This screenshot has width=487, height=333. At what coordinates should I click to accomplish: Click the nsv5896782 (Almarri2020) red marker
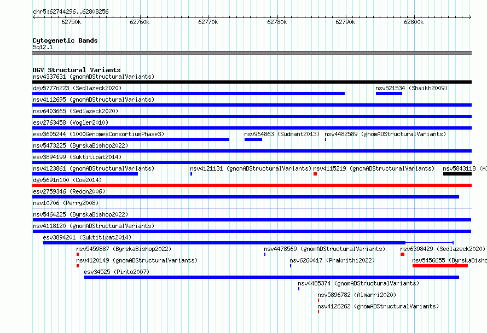click(318, 300)
